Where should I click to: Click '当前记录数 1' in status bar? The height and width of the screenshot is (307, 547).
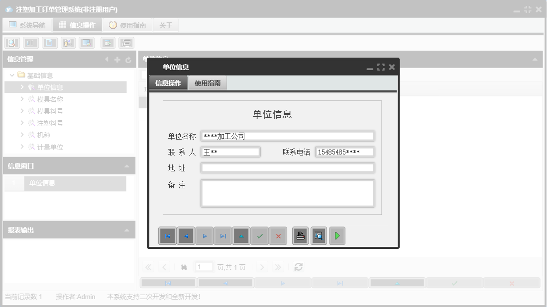click(x=23, y=297)
